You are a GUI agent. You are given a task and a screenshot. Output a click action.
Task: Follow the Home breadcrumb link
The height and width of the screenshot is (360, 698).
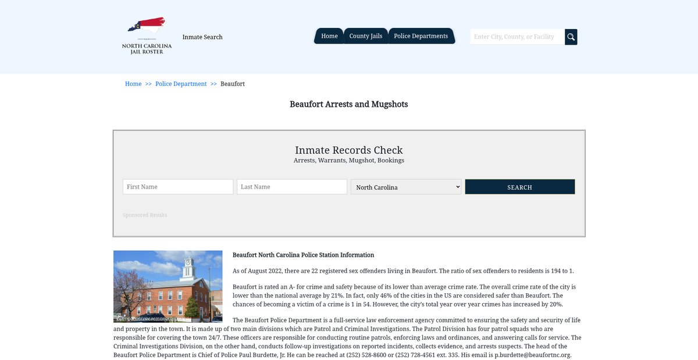(x=133, y=84)
